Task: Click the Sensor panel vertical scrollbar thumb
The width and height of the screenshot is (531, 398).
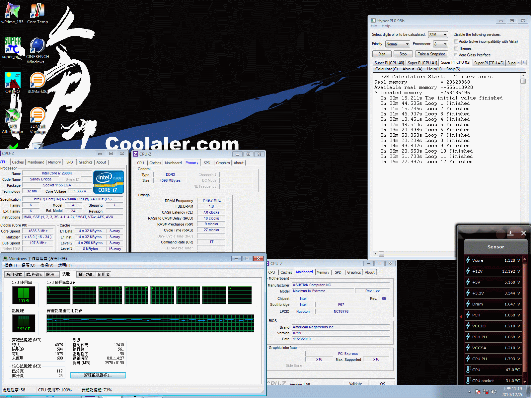Action: pyautogui.click(x=525, y=318)
